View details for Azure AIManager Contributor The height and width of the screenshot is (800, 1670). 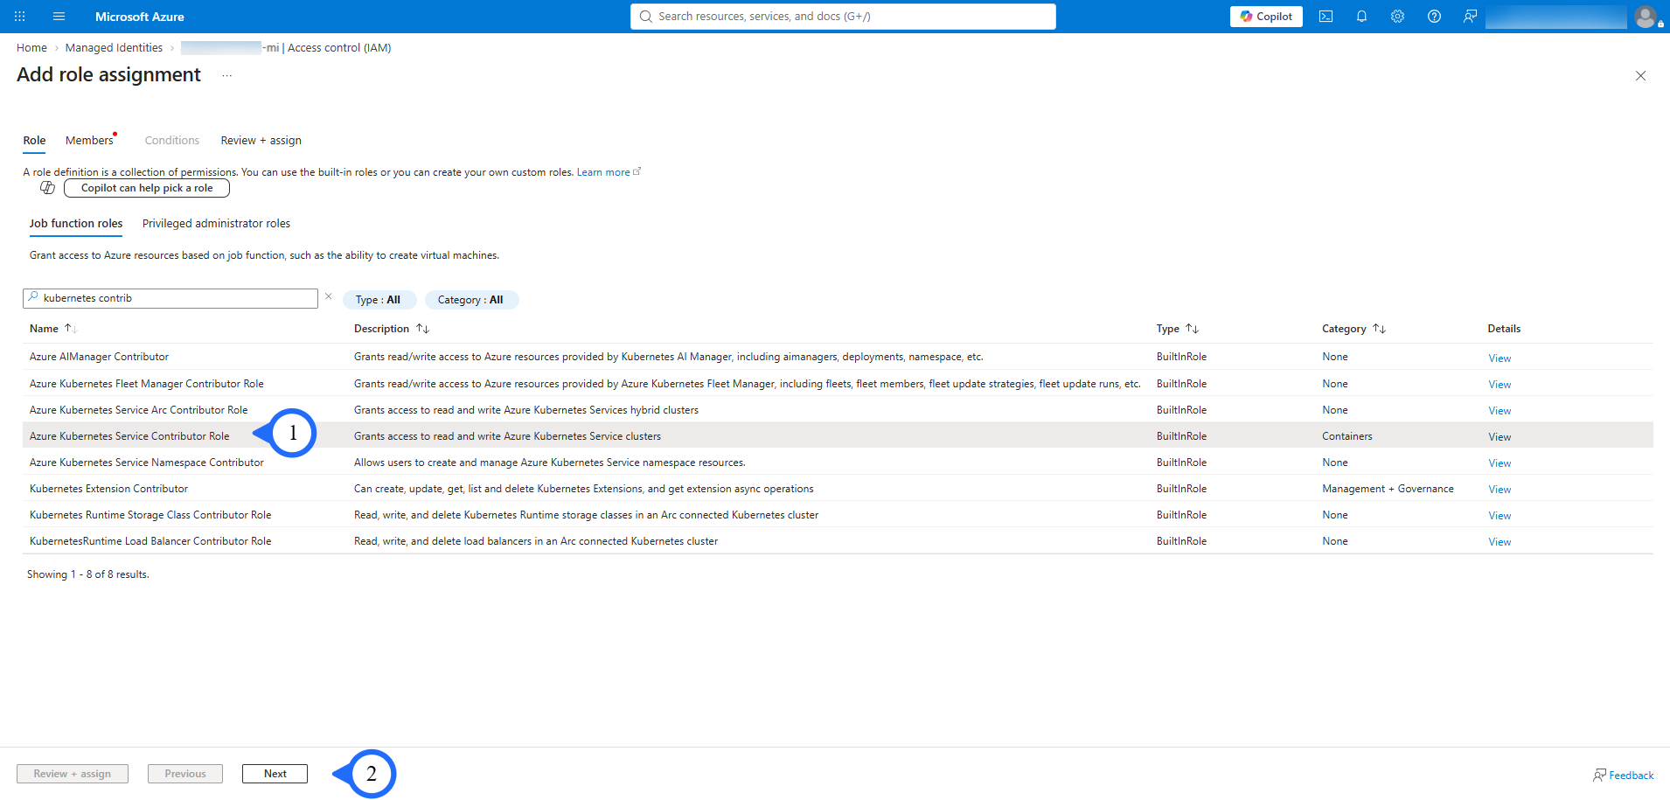1500,358
